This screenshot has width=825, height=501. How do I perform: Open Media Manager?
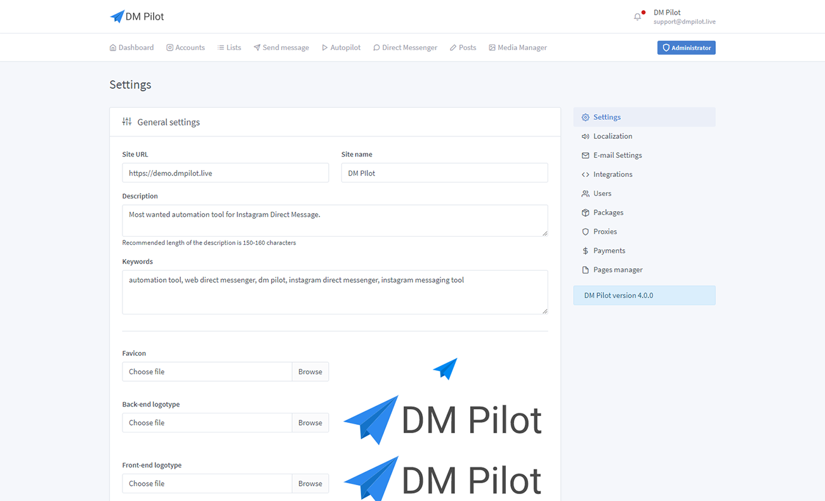[x=517, y=48]
